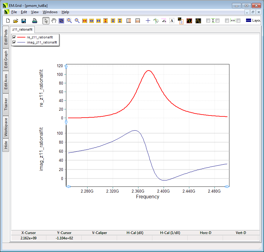264x252 pixels.
Task: Expand the Edit Axes side panel
Action: (6, 82)
